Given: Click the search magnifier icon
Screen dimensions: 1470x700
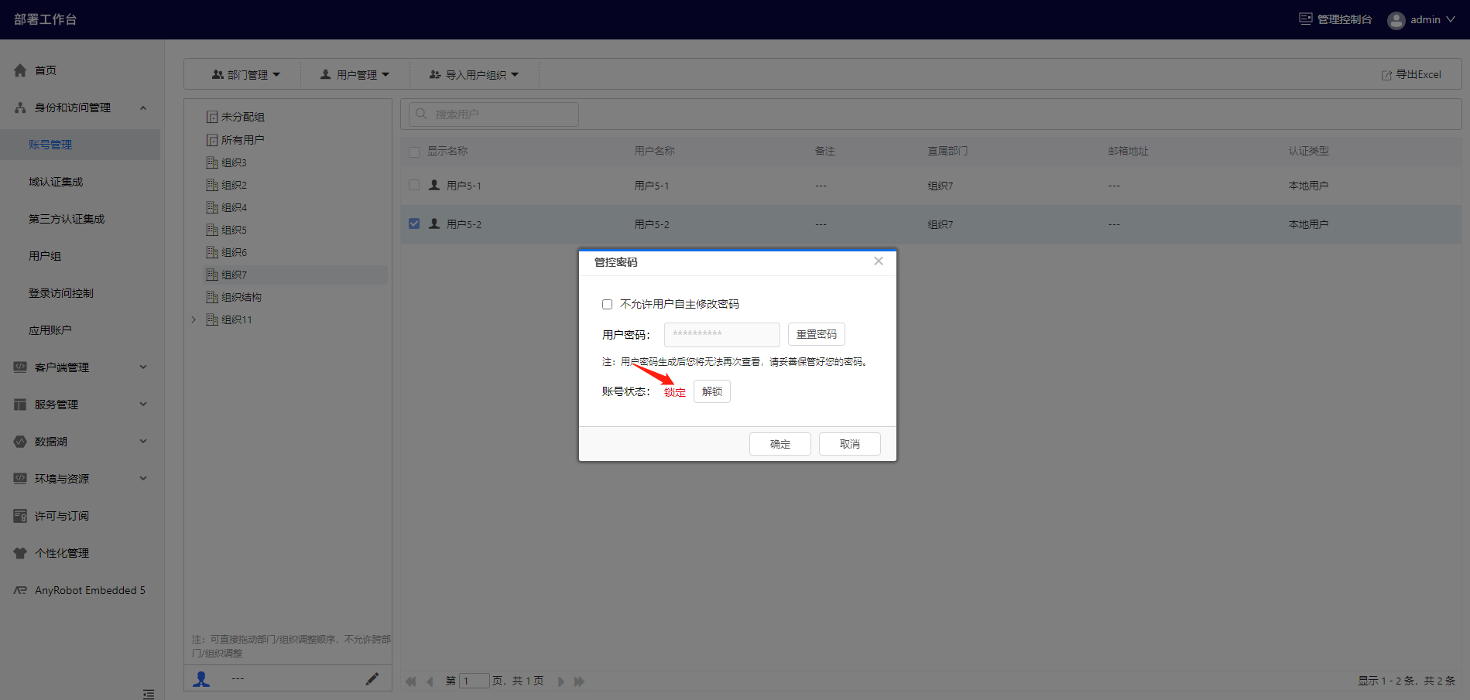Looking at the screenshot, I should (x=421, y=114).
